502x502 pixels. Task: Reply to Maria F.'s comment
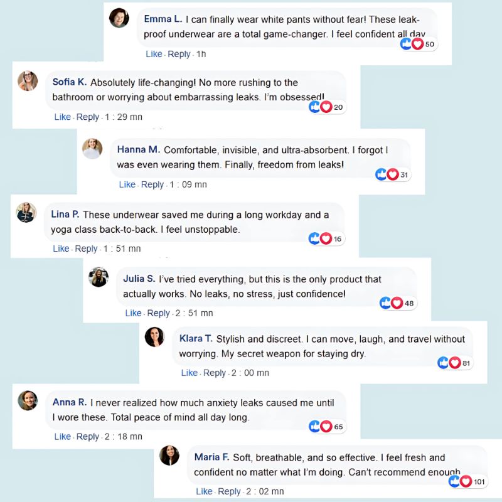click(x=229, y=491)
